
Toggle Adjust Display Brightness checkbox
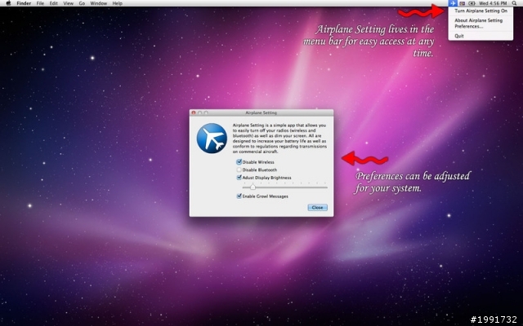tap(239, 178)
